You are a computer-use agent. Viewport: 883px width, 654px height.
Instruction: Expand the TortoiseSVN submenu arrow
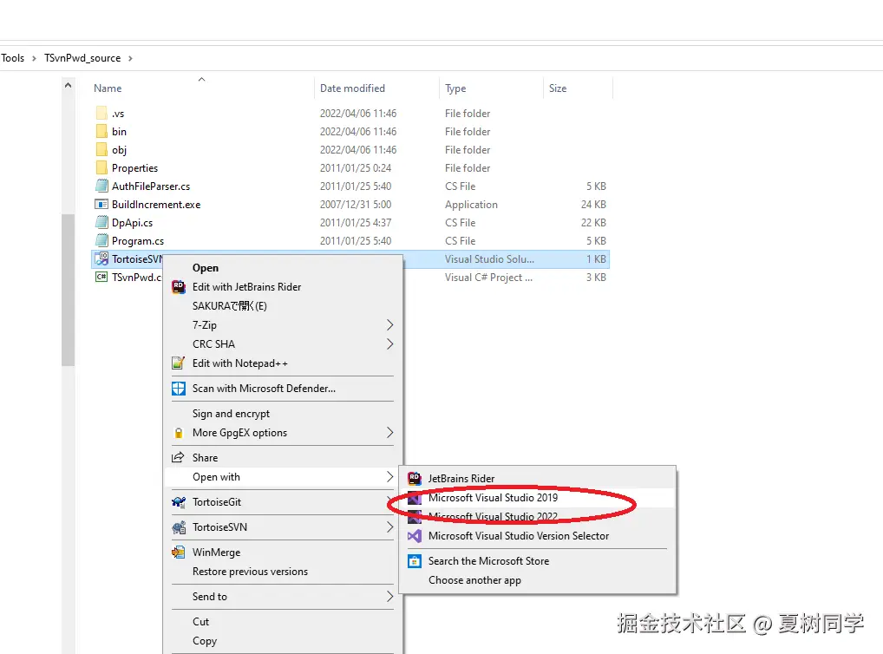click(x=389, y=527)
